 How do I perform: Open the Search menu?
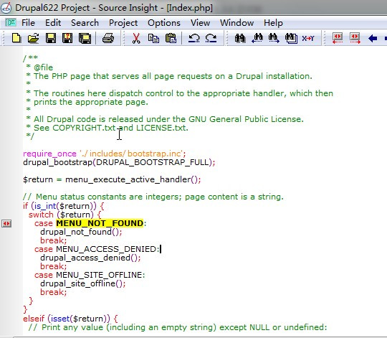pyautogui.click(x=85, y=23)
